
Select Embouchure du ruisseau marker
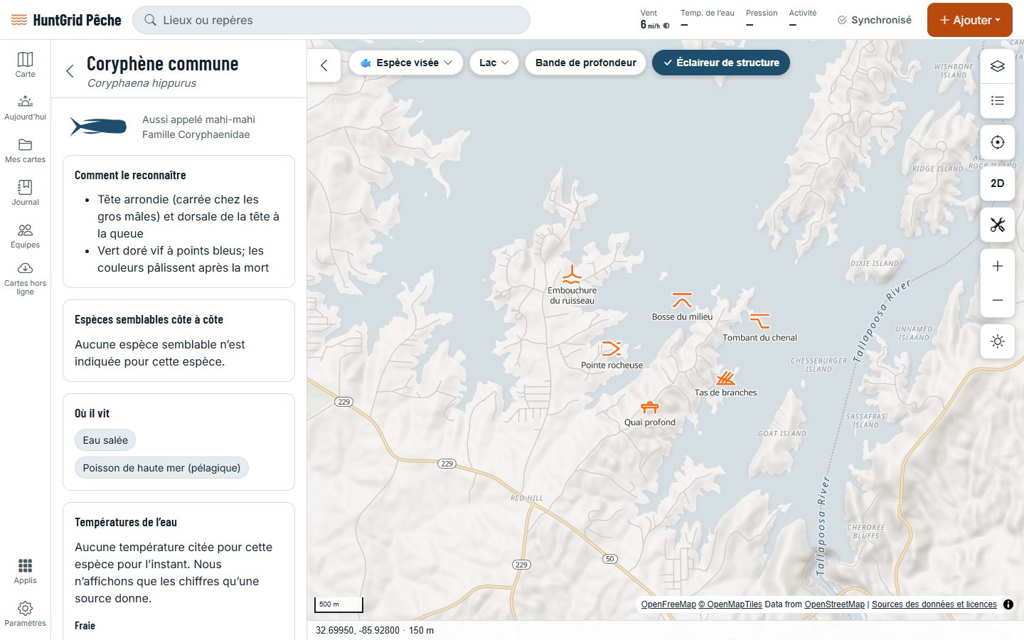[x=572, y=275]
